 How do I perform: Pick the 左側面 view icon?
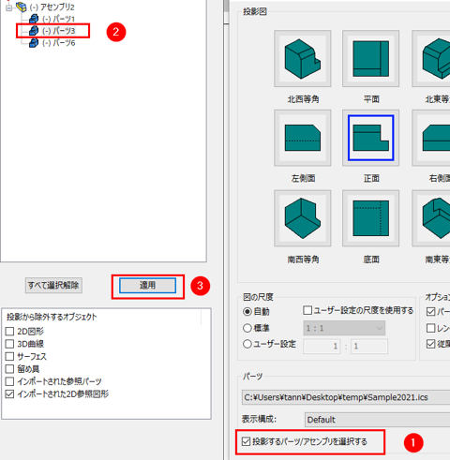302,138
